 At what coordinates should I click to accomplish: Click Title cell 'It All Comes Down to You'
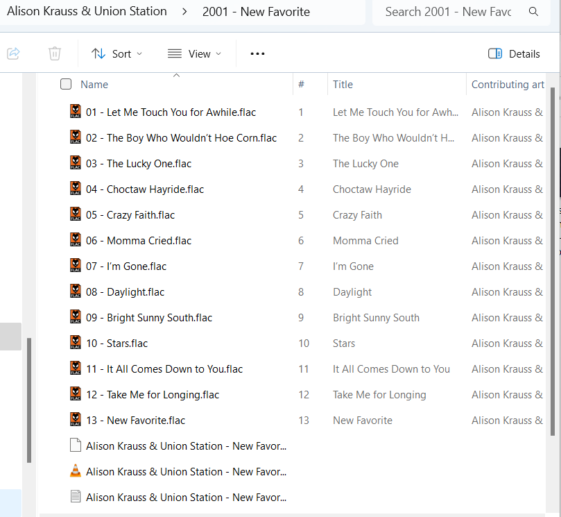(391, 369)
